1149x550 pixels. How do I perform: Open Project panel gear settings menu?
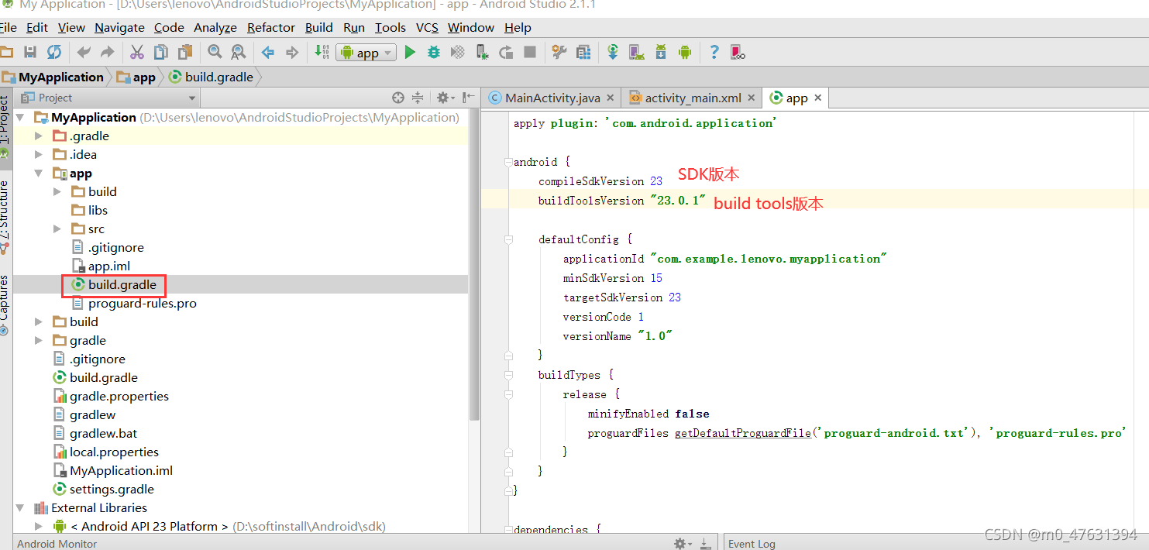coord(445,98)
